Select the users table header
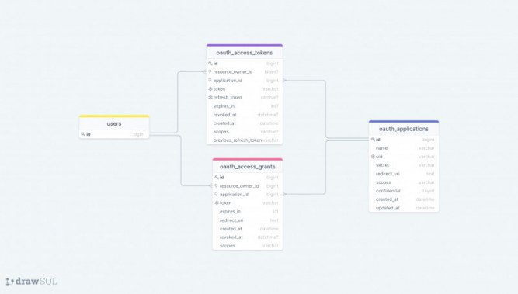The height and width of the screenshot is (294, 518). click(114, 123)
